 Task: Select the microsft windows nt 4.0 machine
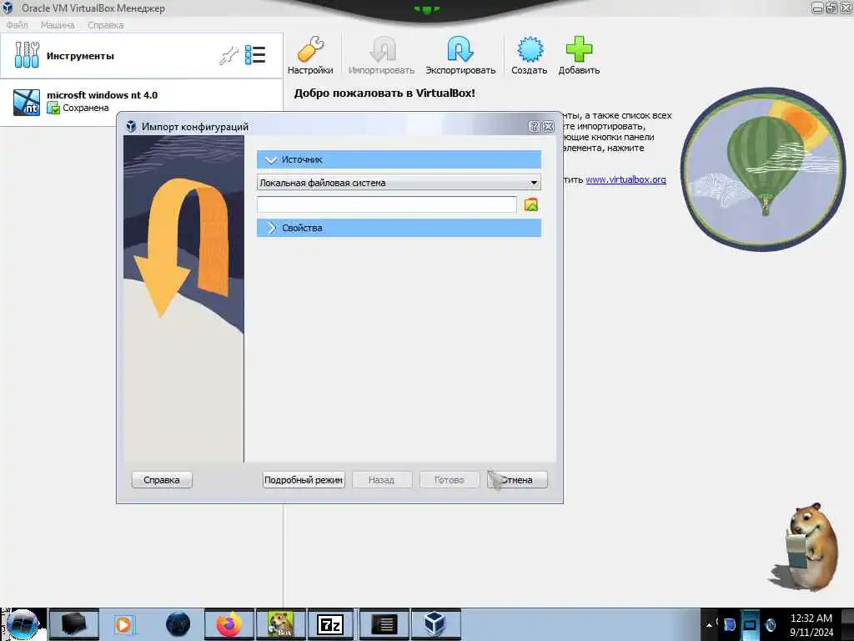[x=142, y=102]
